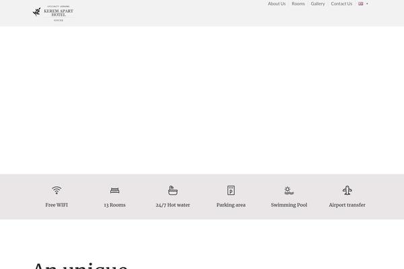
Task: Select the 'Parking area' label
Action: pyautogui.click(x=231, y=205)
